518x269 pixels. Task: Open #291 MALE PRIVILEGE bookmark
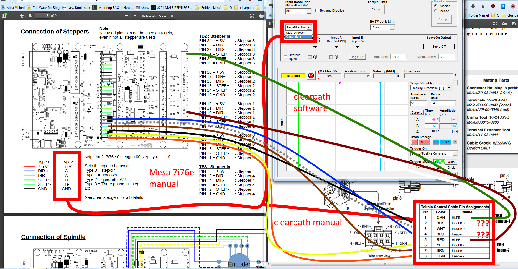[x=172, y=7]
